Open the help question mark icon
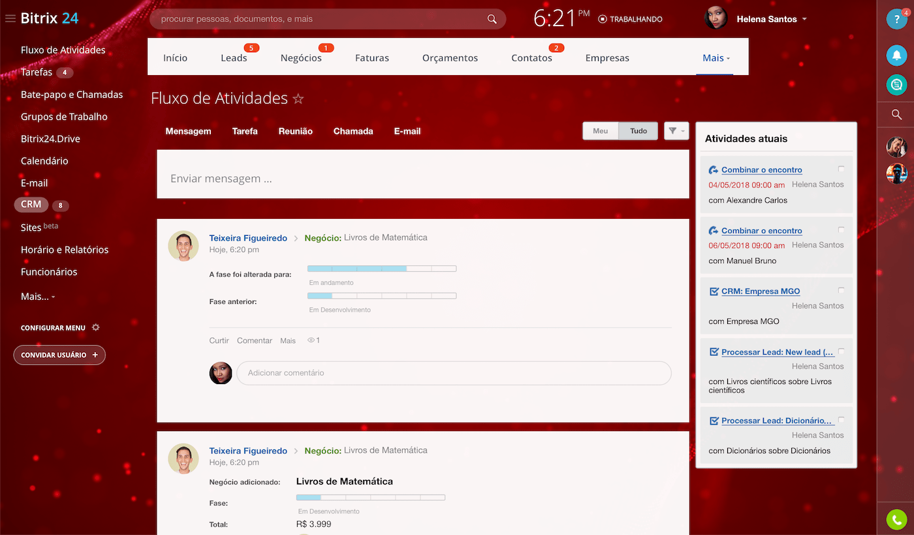The image size is (914, 535). (897, 18)
